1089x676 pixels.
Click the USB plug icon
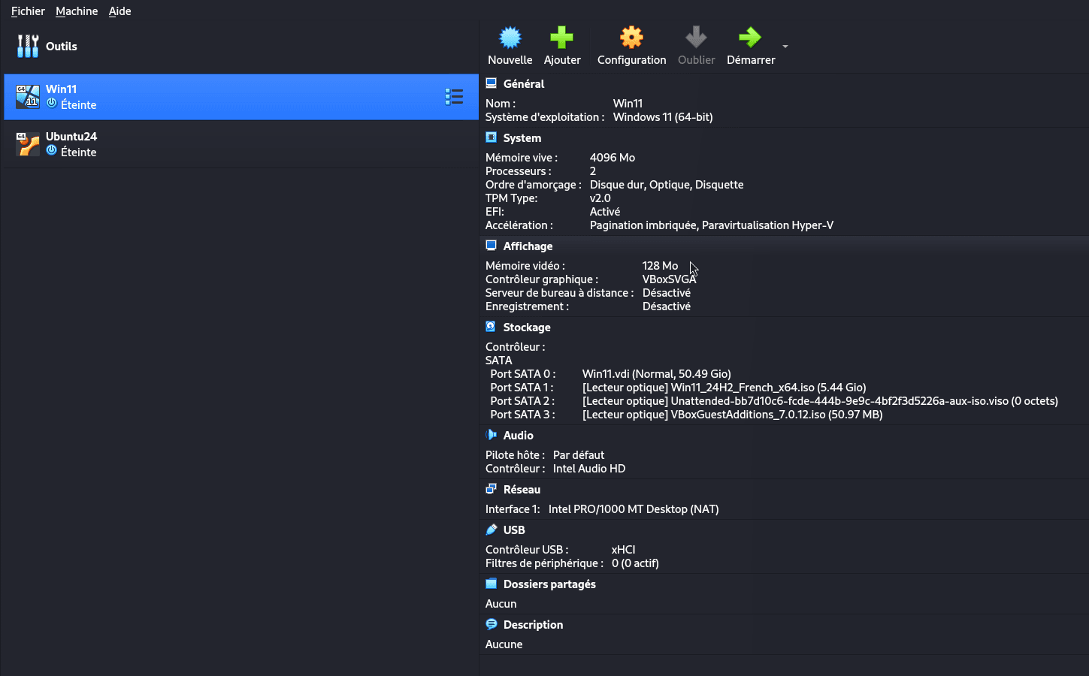point(492,530)
